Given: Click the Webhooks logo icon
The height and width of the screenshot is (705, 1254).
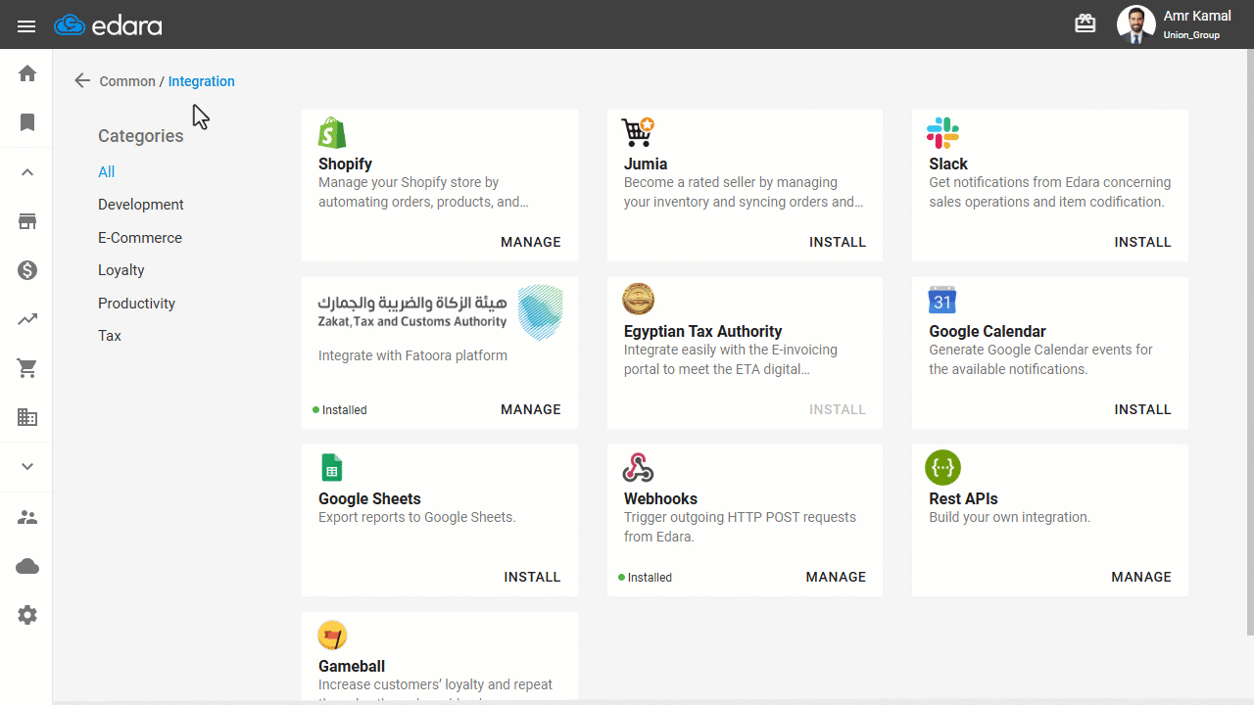Looking at the screenshot, I should point(639,467).
